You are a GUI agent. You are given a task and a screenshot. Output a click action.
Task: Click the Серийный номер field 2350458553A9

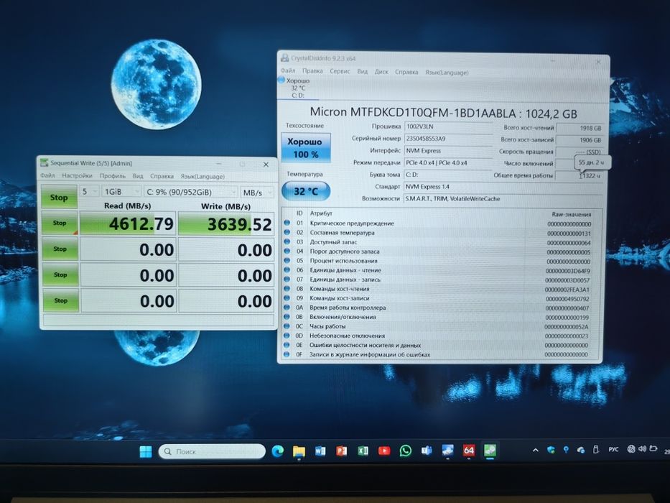448,138
